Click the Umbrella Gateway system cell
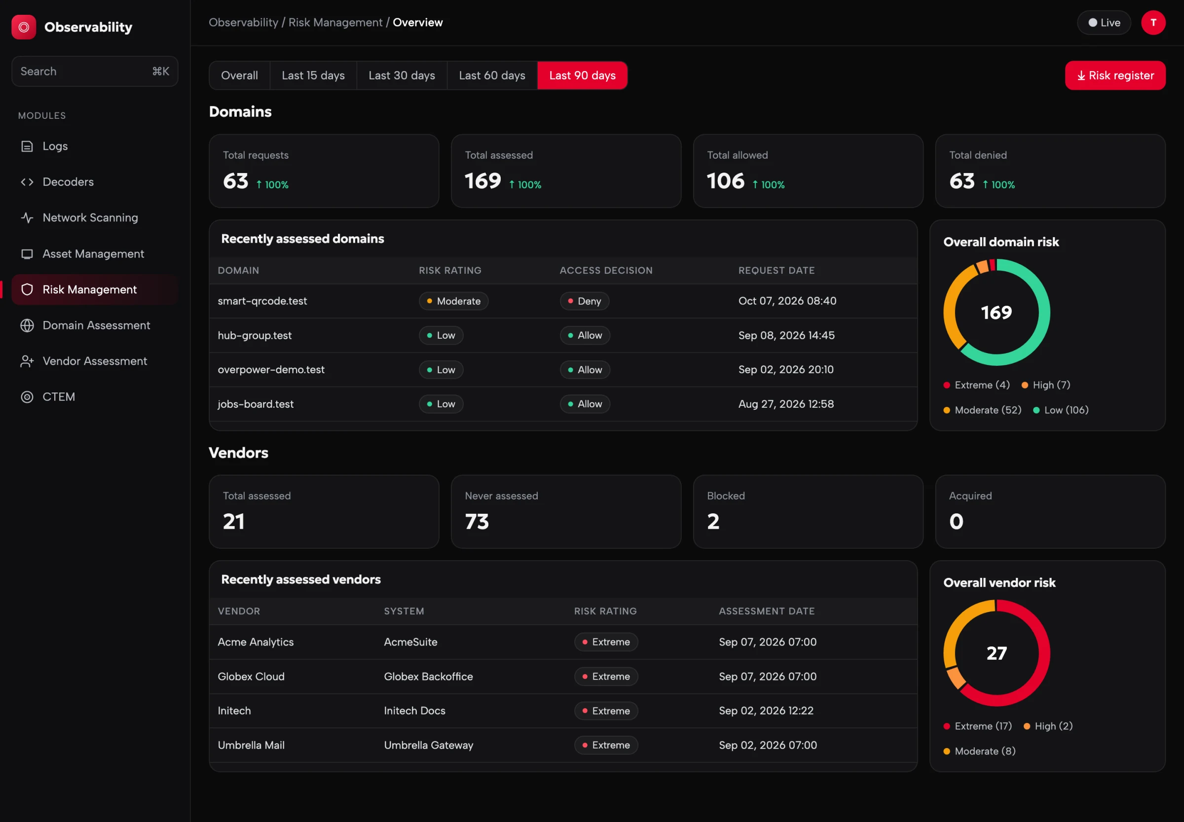 tap(428, 745)
